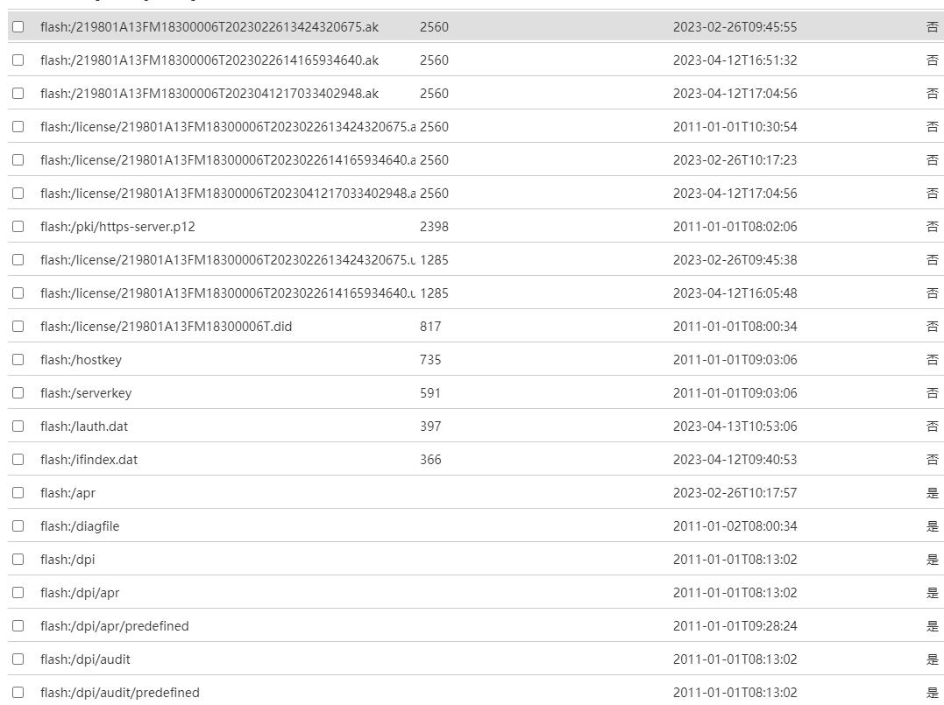Click the 2011-01-02T08:00:34 date cell
The height and width of the screenshot is (705, 944).
[735, 526]
